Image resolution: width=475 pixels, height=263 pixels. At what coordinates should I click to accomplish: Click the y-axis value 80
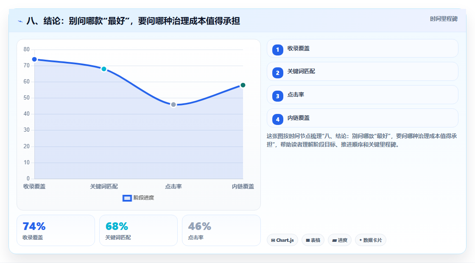coord(27,49)
